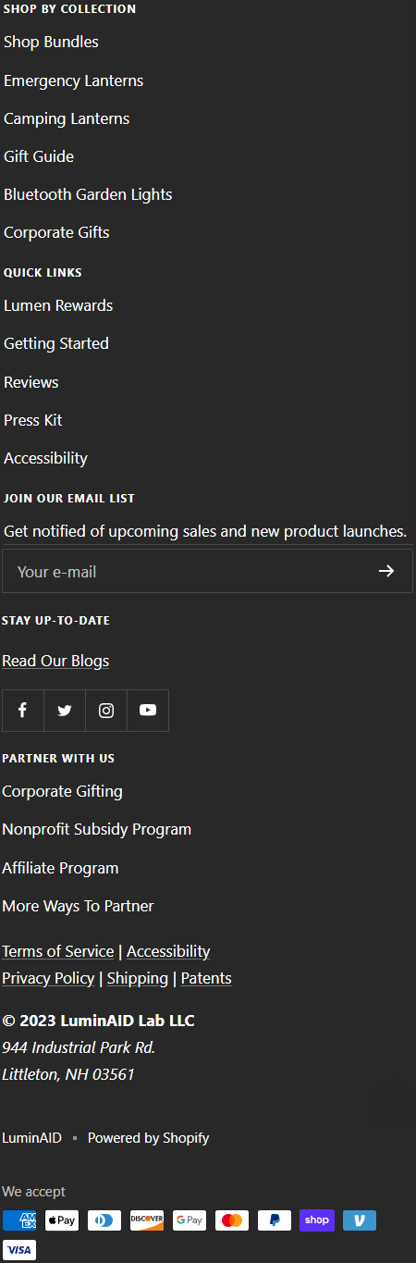Screen dimensions: 416x1263
Task: Follow the Read Our Blogs link
Action: 55,661
